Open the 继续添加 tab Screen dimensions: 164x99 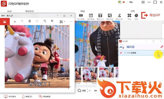click(30, 11)
